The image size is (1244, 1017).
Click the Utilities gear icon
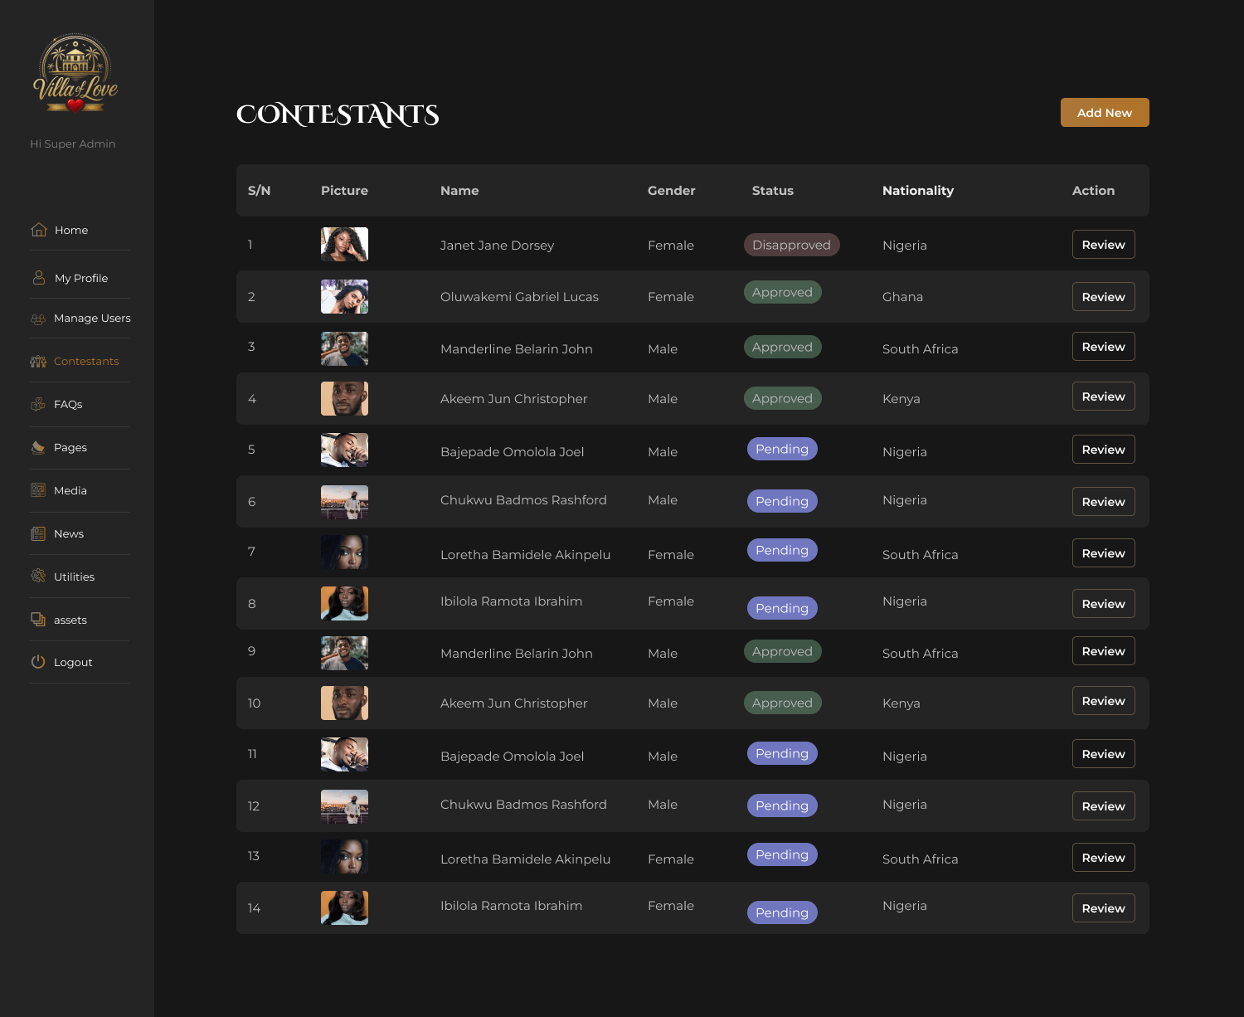[38, 577]
